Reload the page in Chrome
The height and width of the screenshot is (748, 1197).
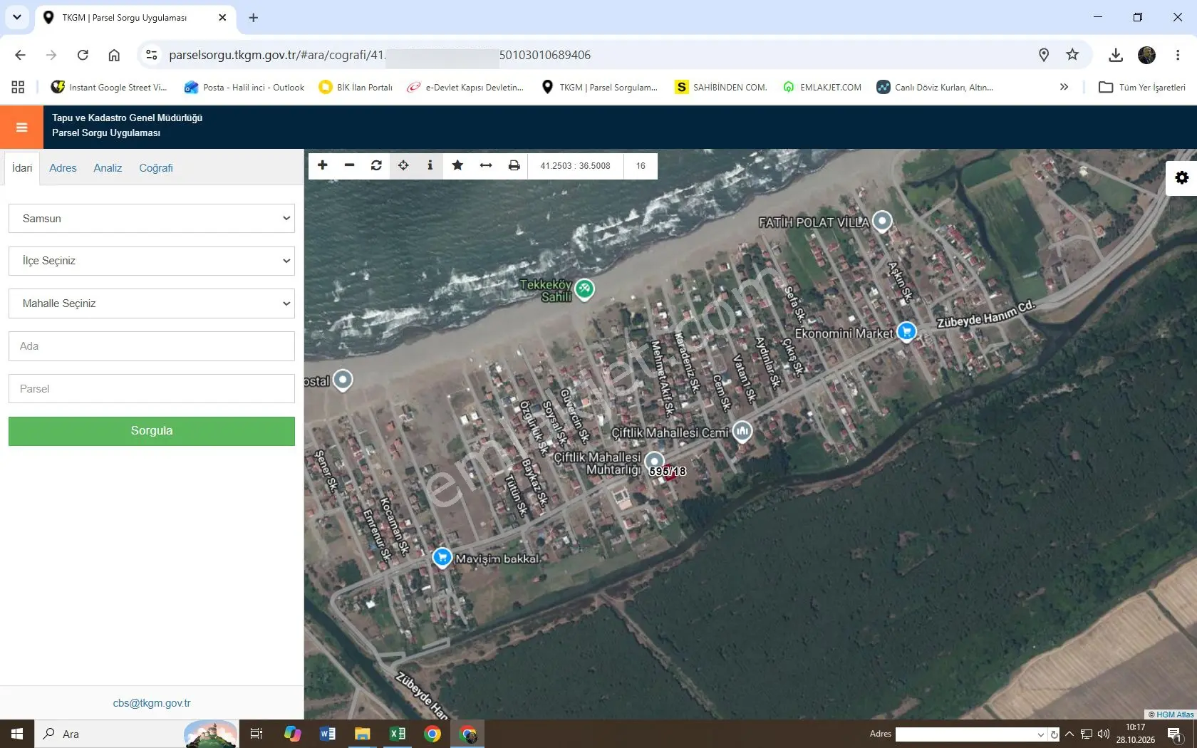[83, 55]
